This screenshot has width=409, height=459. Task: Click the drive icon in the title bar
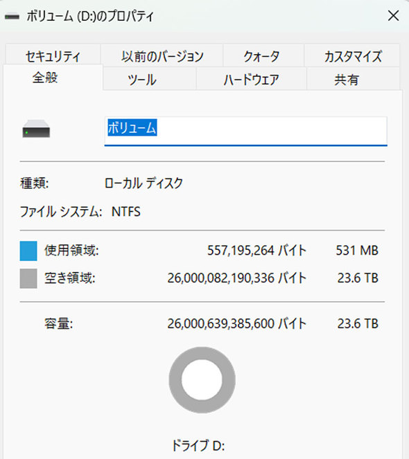click(12, 17)
